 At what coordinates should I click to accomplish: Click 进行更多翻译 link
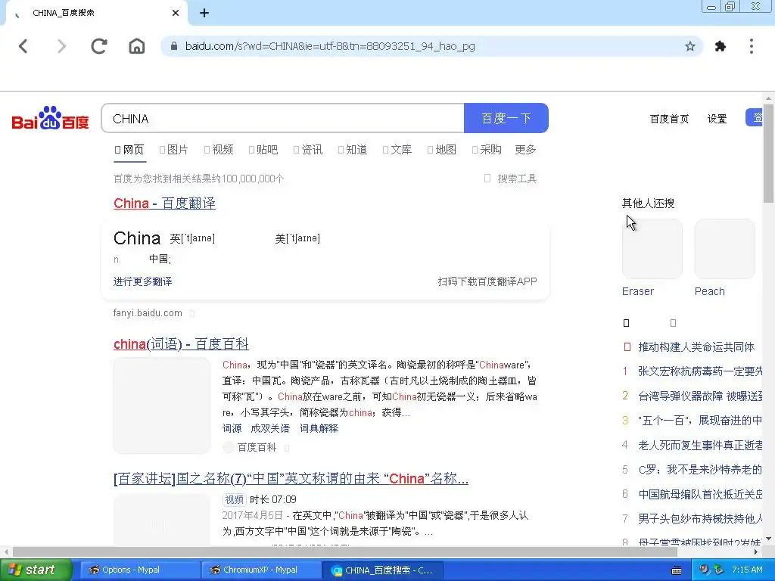tap(143, 281)
